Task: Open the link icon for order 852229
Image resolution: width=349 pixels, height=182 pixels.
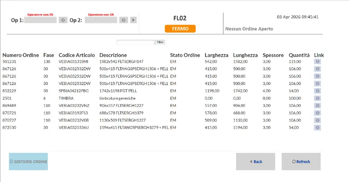Action: [317, 91]
